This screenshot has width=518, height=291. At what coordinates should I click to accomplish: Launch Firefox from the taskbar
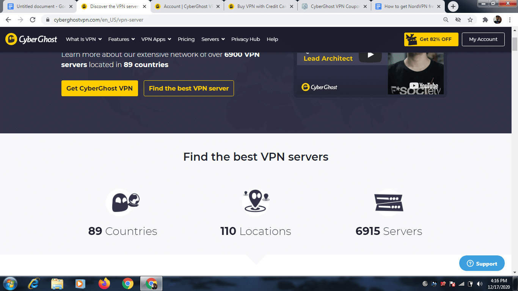pos(104,283)
